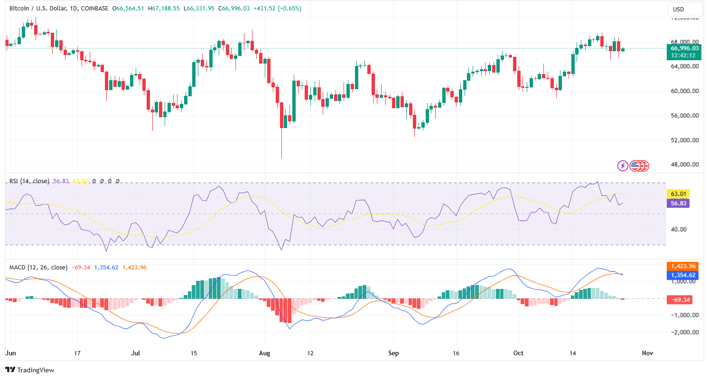Click the Aug date on the time axis
Image resolution: width=709 pixels, height=379 pixels.
[265, 353]
